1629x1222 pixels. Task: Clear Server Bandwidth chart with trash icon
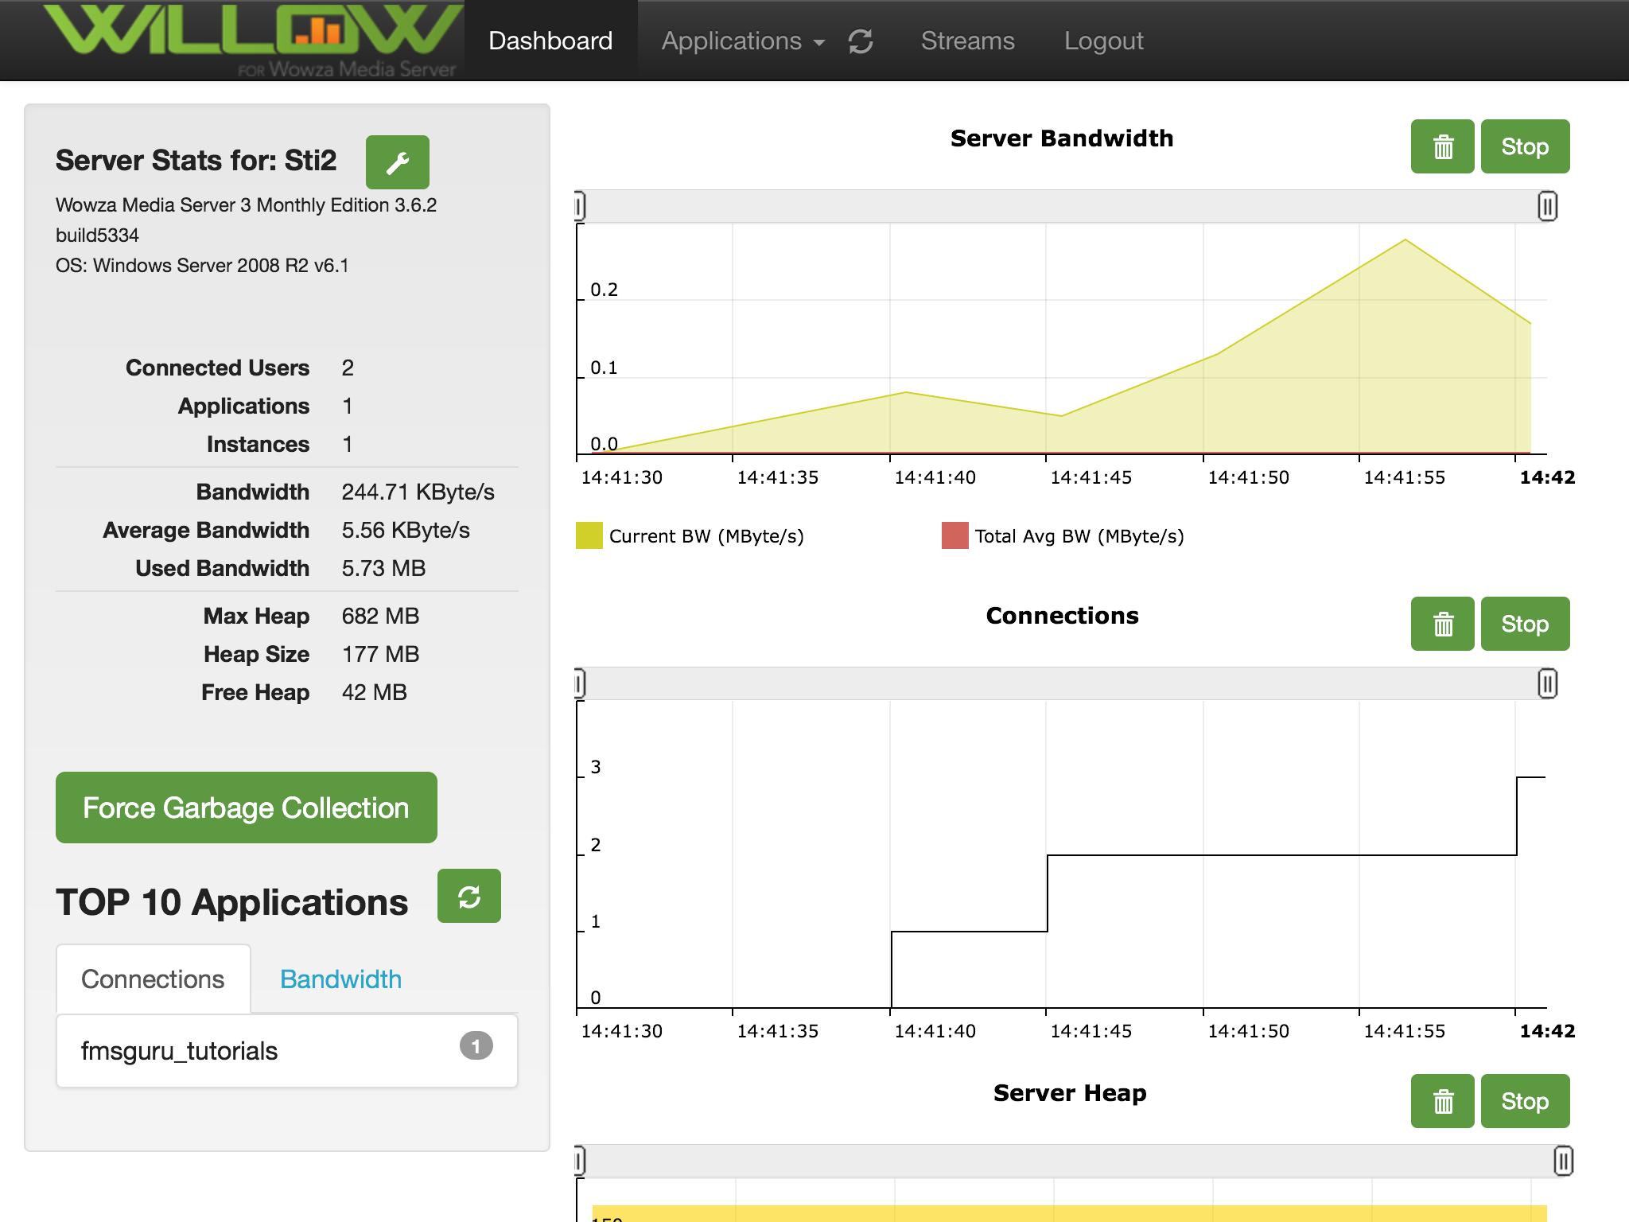(1442, 146)
